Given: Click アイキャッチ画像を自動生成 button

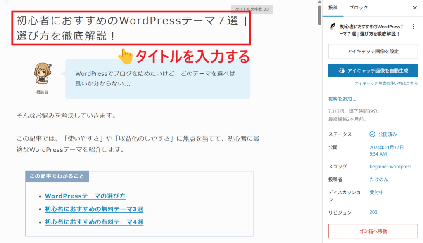Looking at the screenshot, I should click(373, 71).
